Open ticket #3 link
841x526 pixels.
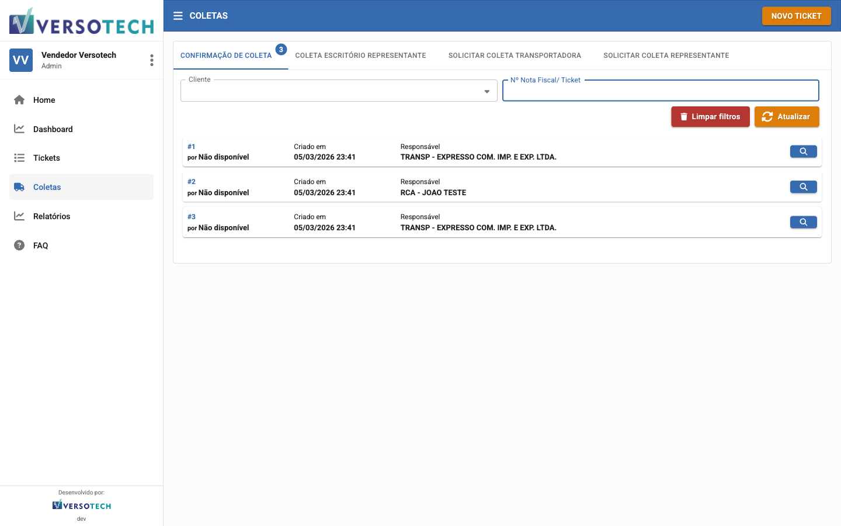[192, 216]
